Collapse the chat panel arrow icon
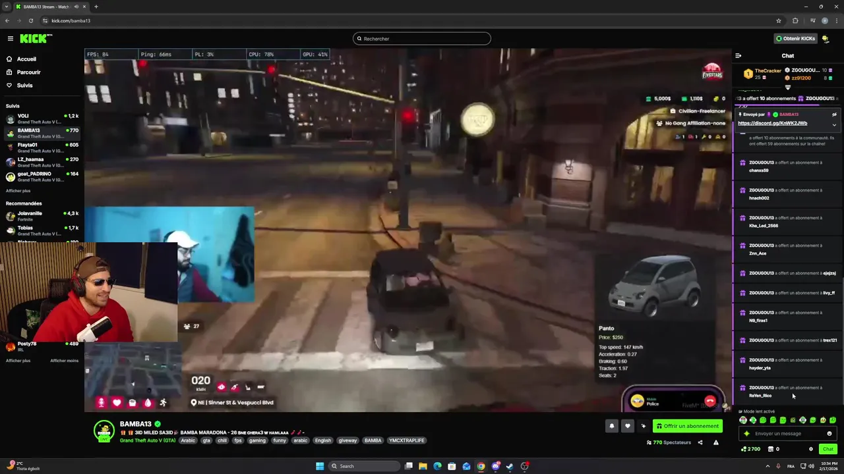Screen dimensions: 844x474 coord(738,56)
